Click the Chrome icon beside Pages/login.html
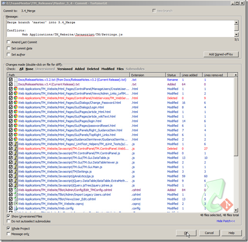The image size is (248, 242). point(15,121)
